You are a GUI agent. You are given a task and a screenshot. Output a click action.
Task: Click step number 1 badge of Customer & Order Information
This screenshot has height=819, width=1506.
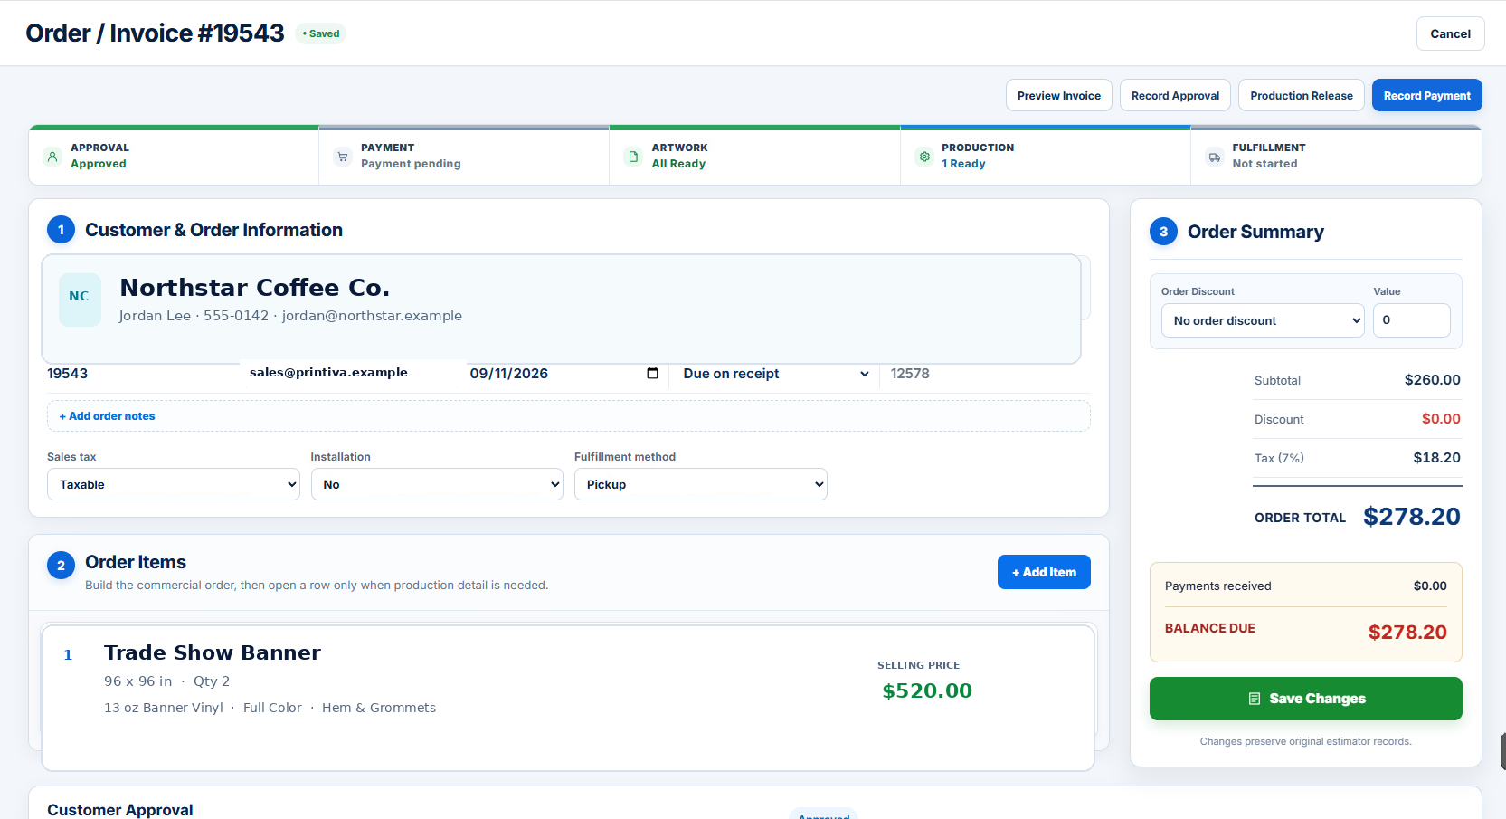pyautogui.click(x=61, y=230)
